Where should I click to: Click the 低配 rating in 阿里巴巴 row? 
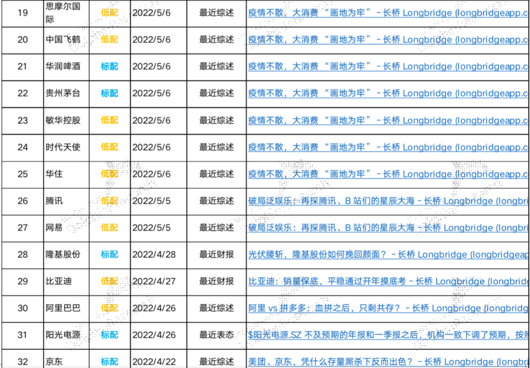pos(109,309)
